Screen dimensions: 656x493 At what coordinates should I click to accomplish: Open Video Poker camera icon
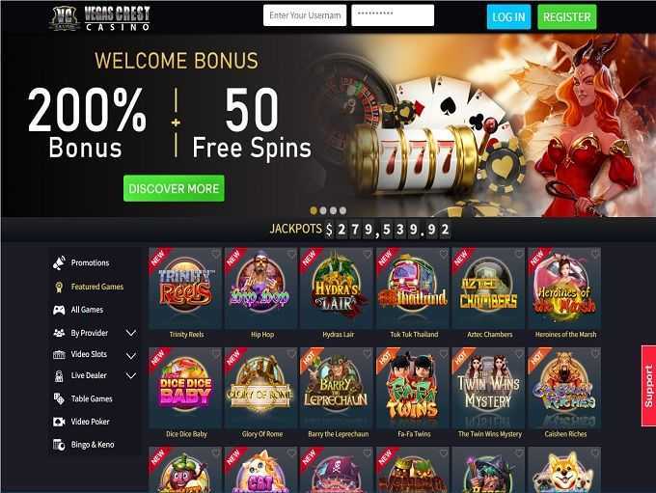tap(59, 422)
